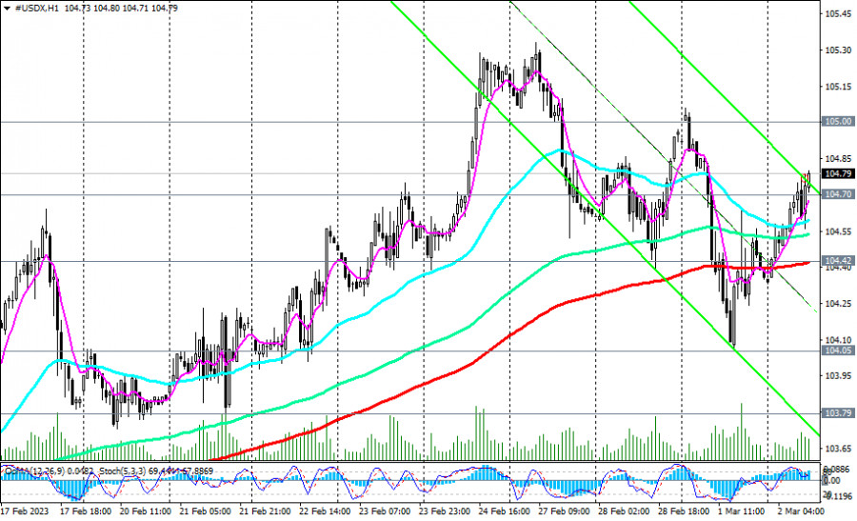Click the triangle arrow beside #USDX,H1
The height and width of the screenshot is (521, 857).
(x=7, y=8)
